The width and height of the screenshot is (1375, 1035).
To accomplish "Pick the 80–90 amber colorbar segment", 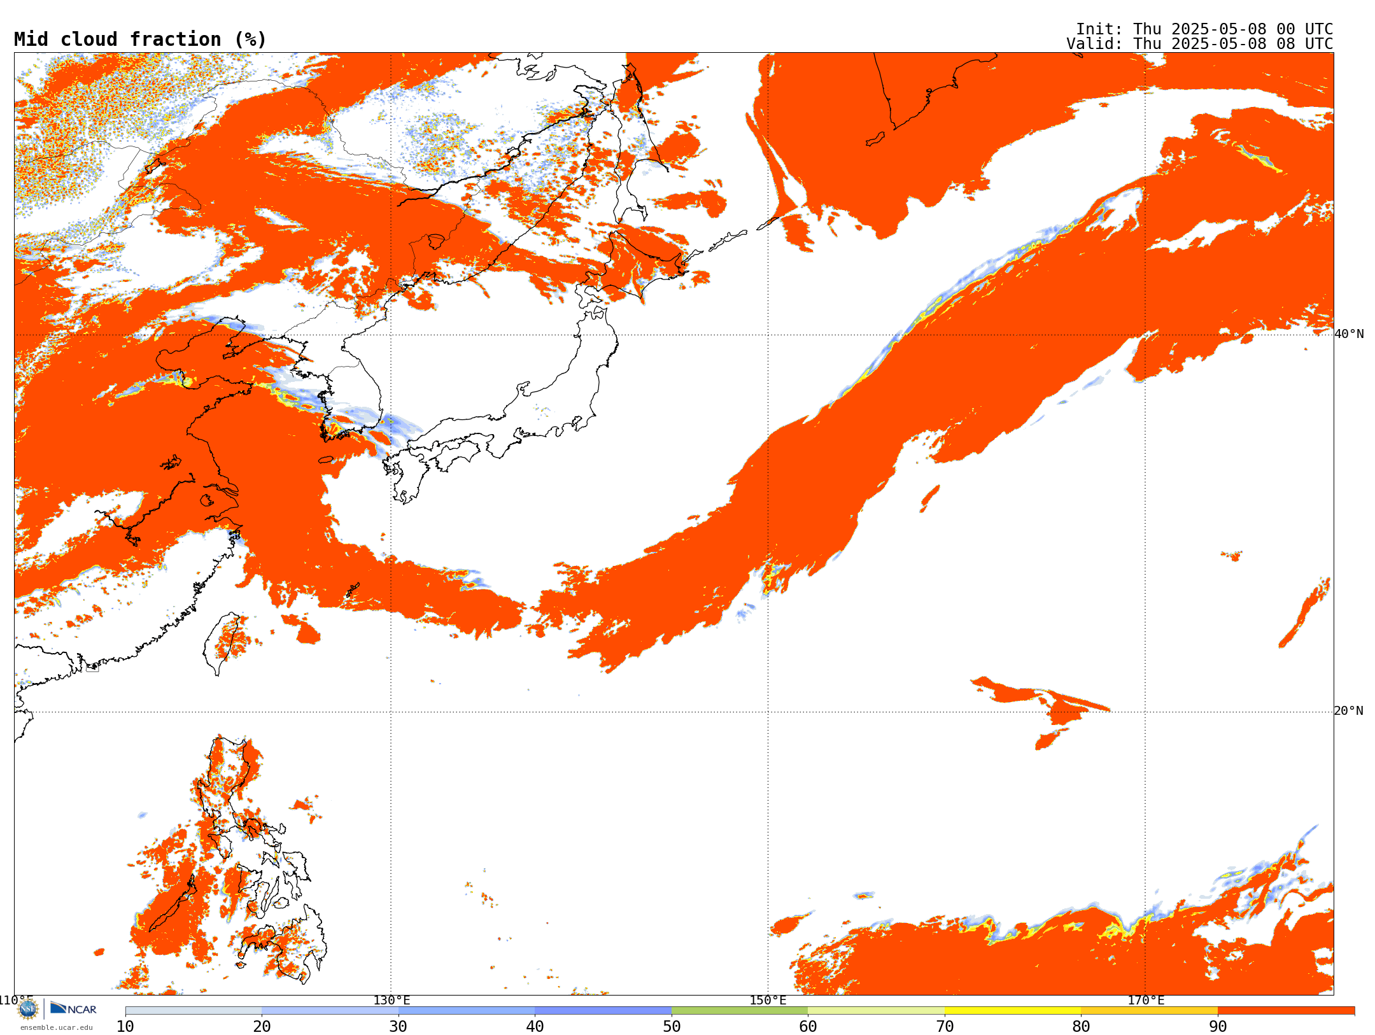I will (x=1149, y=1011).
